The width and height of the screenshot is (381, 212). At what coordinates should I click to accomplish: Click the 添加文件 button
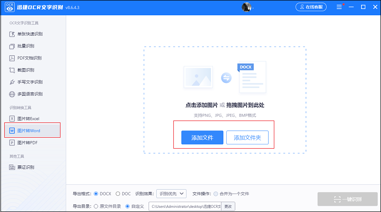tap(202, 138)
